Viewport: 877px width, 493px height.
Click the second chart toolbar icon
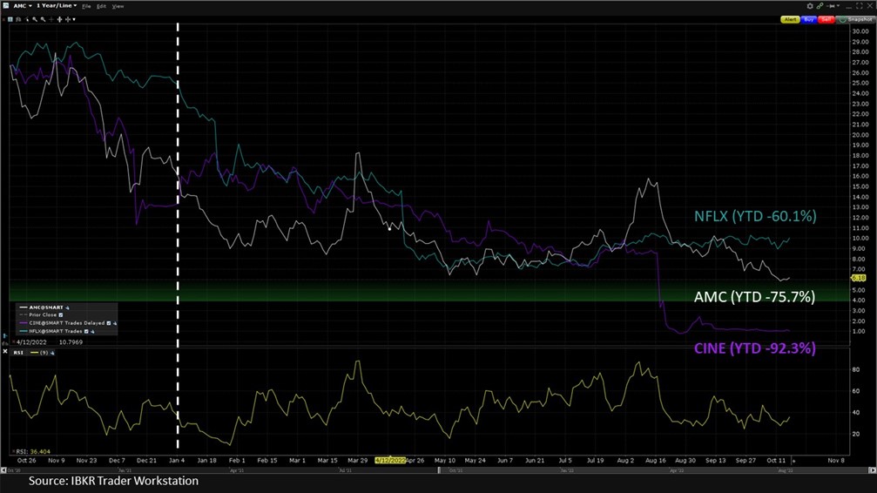click(18, 19)
